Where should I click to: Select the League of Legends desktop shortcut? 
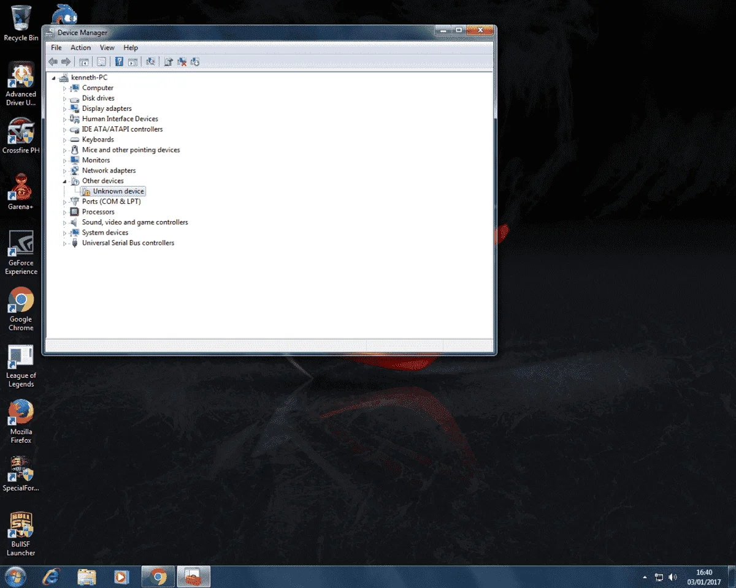[x=21, y=366]
